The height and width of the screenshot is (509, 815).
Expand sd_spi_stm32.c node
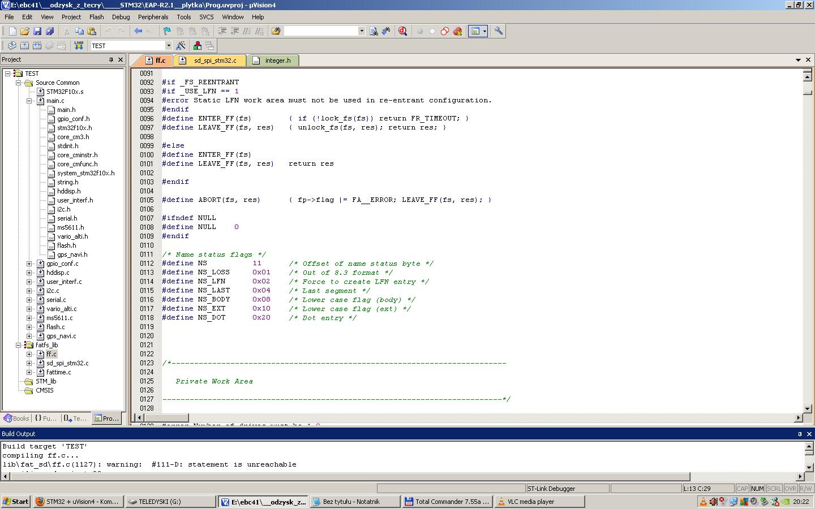pos(29,363)
